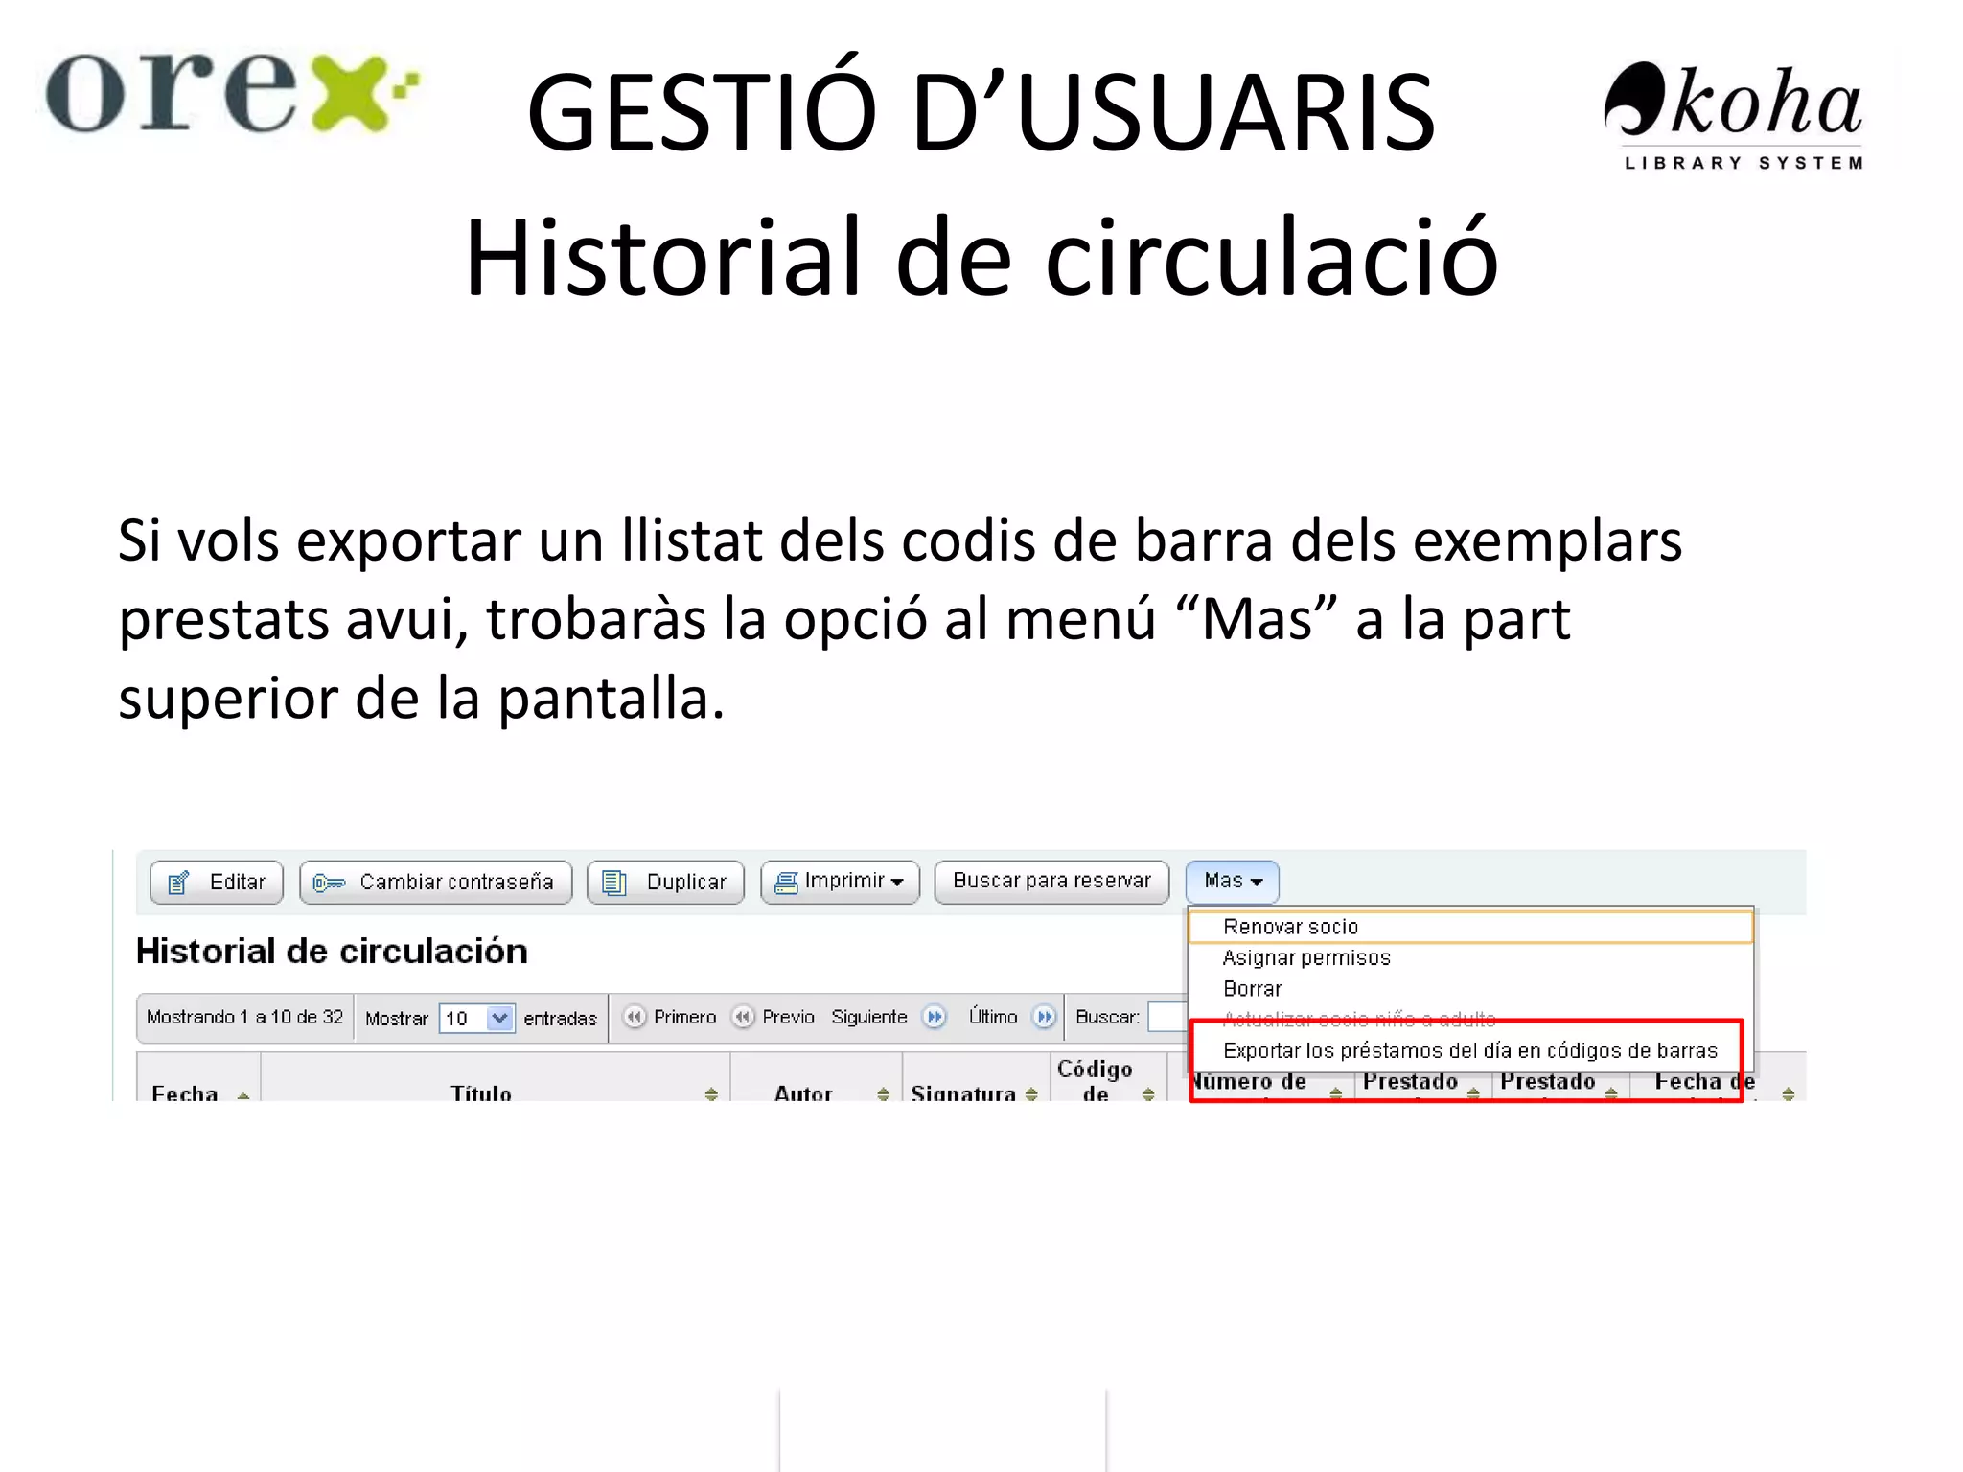
Task: Sort by Fecha column arrow
Action: (x=243, y=1095)
